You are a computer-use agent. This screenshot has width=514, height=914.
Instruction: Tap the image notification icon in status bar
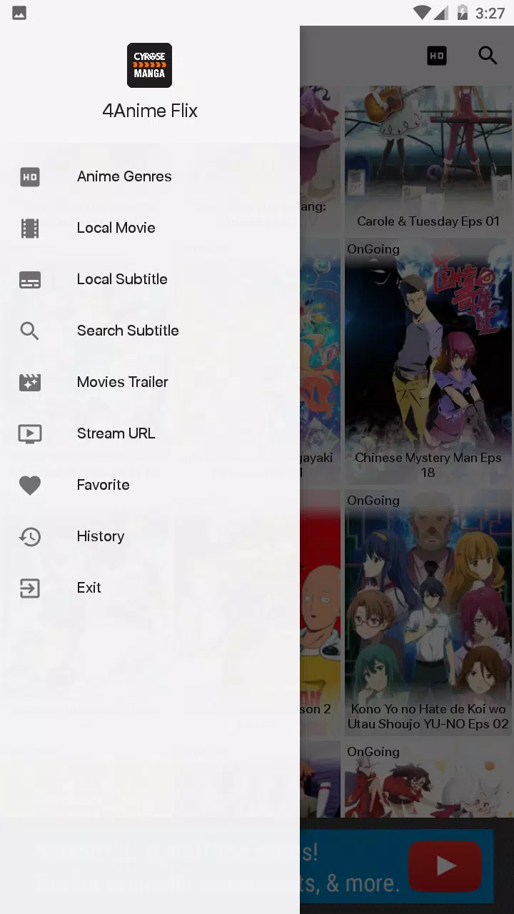19,14
